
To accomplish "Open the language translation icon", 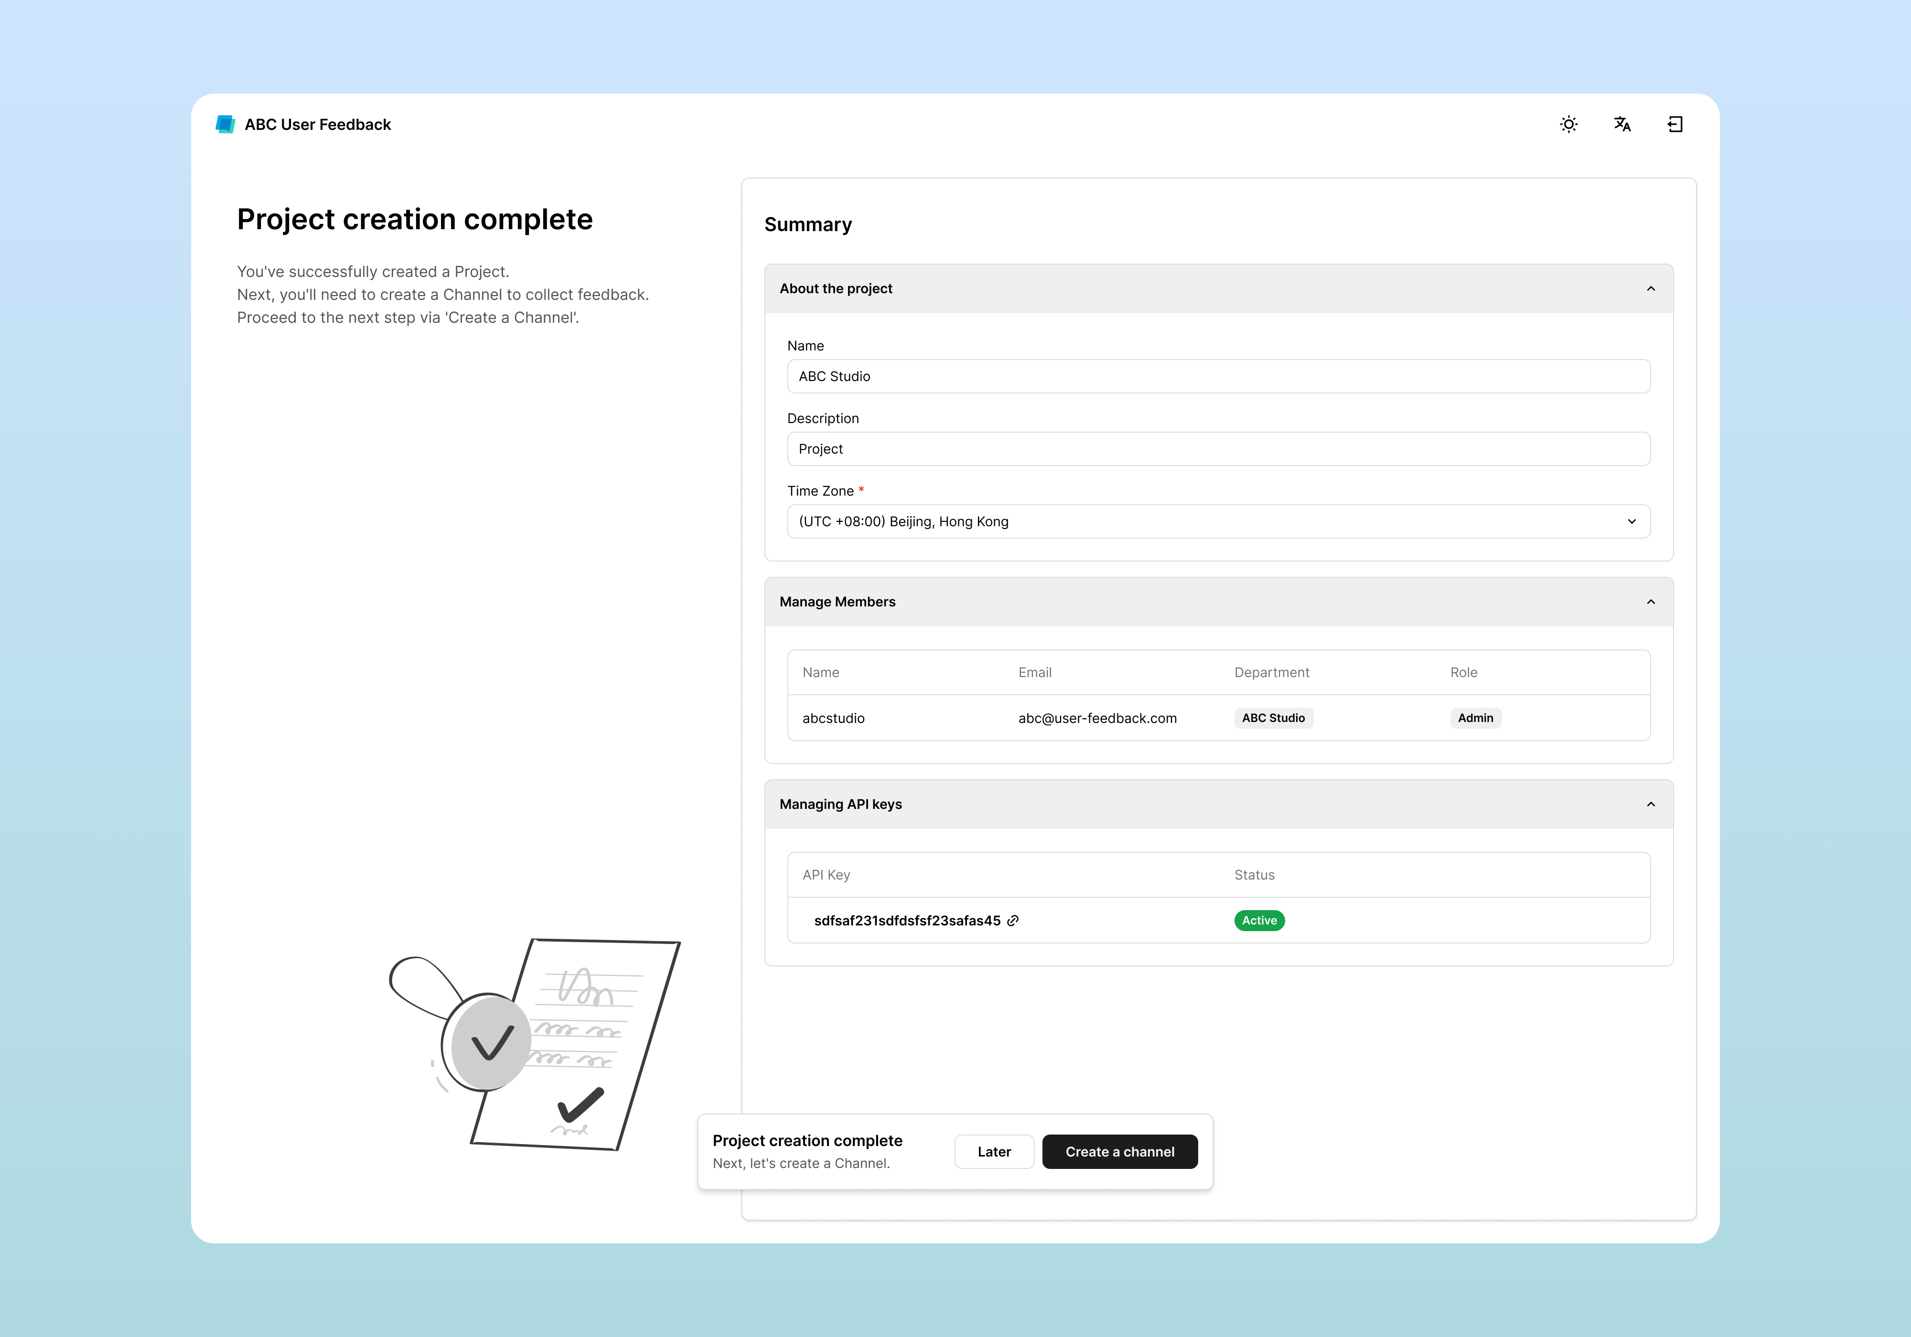I will (1621, 124).
